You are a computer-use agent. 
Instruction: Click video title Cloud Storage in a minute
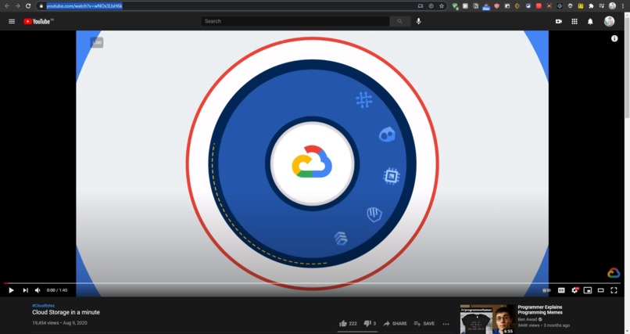click(66, 312)
